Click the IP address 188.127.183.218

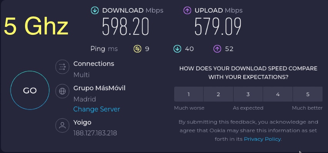point(95,133)
